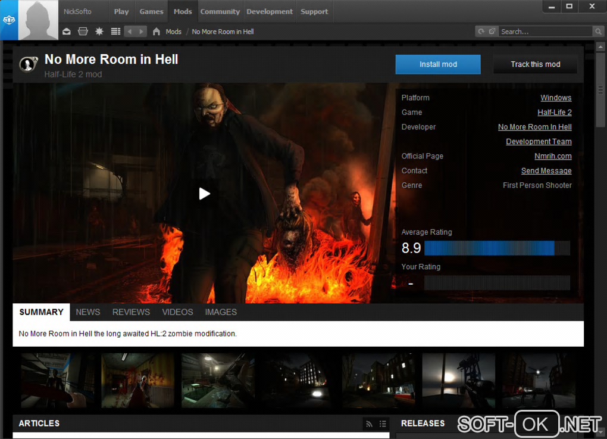Open the Mods menu
607x439 pixels.
click(x=183, y=12)
